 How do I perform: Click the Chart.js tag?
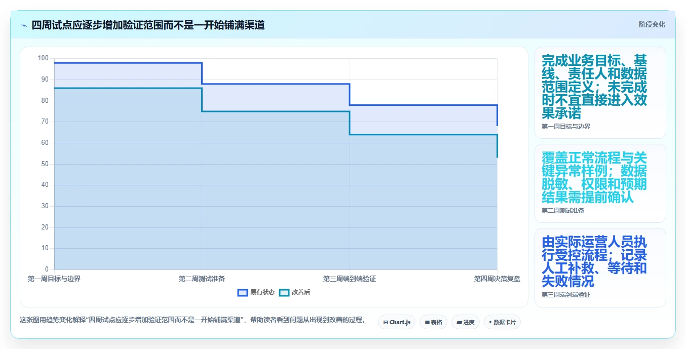point(397,322)
